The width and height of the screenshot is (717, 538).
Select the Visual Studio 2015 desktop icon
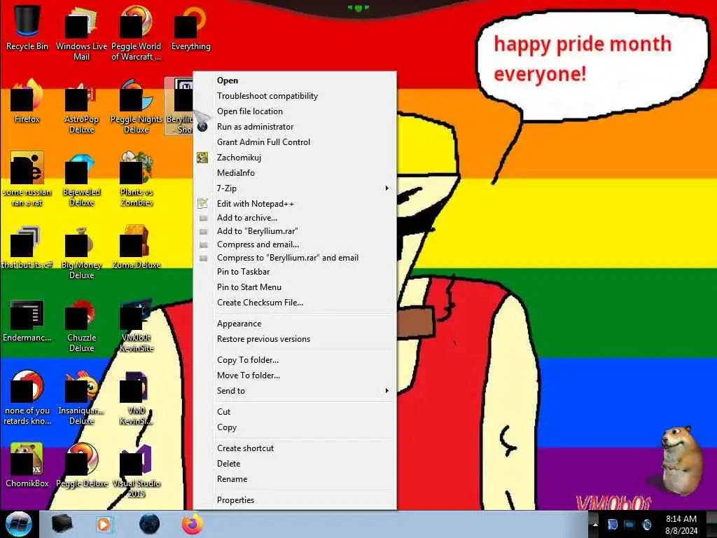point(136,470)
